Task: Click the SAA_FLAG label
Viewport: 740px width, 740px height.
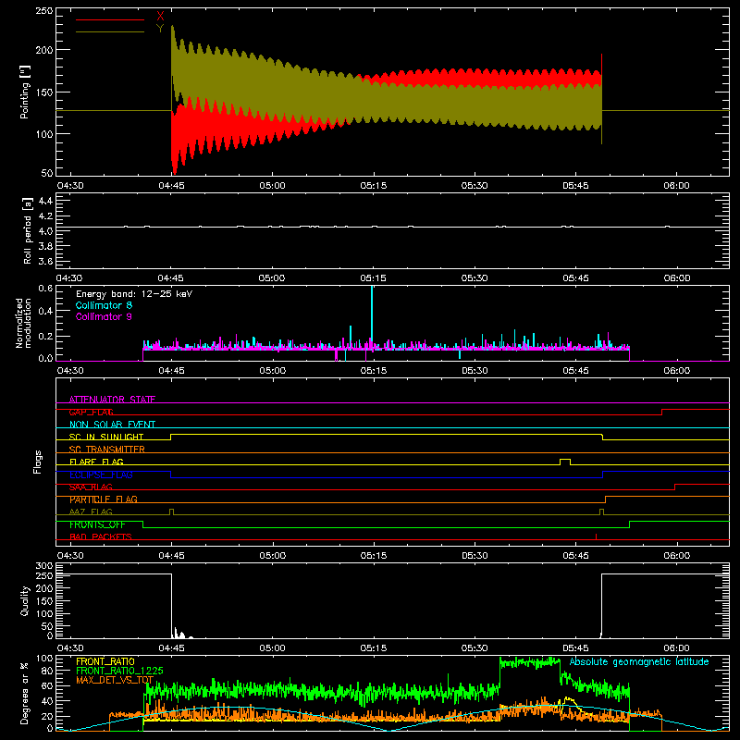Action: click(91, 487)
